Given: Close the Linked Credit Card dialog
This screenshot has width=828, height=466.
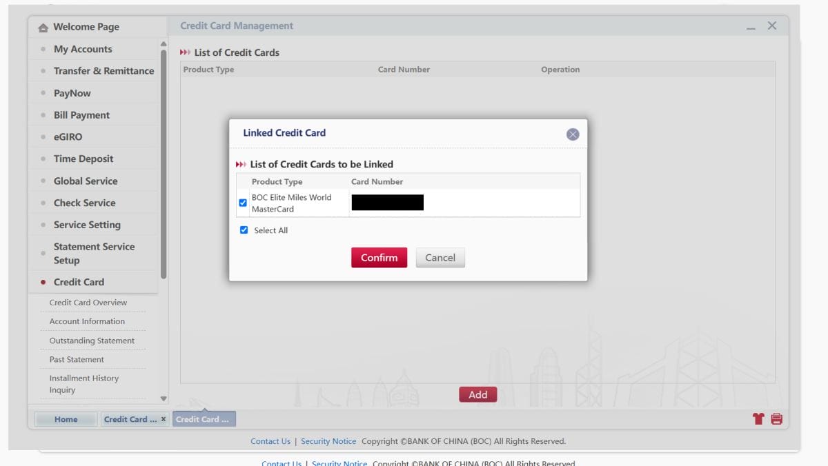Looking at the screenshot, I should pyautogui.click(x=572, y=134).
